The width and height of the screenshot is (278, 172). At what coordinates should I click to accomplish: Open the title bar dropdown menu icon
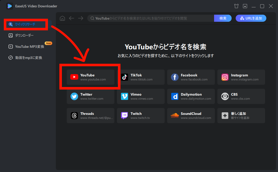pos(245,6)
